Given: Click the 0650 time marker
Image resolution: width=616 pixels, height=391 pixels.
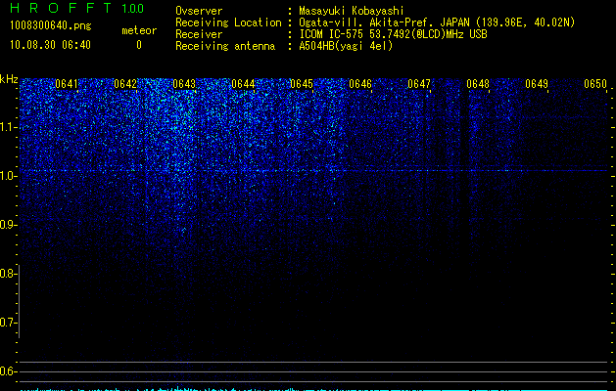Looking at the screenshot, I should click(595, 84).
